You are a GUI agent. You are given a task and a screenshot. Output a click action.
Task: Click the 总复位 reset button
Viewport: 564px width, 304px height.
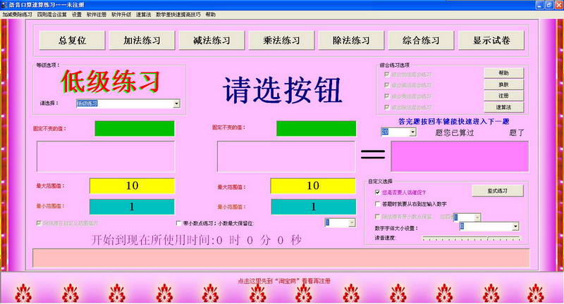73,40
